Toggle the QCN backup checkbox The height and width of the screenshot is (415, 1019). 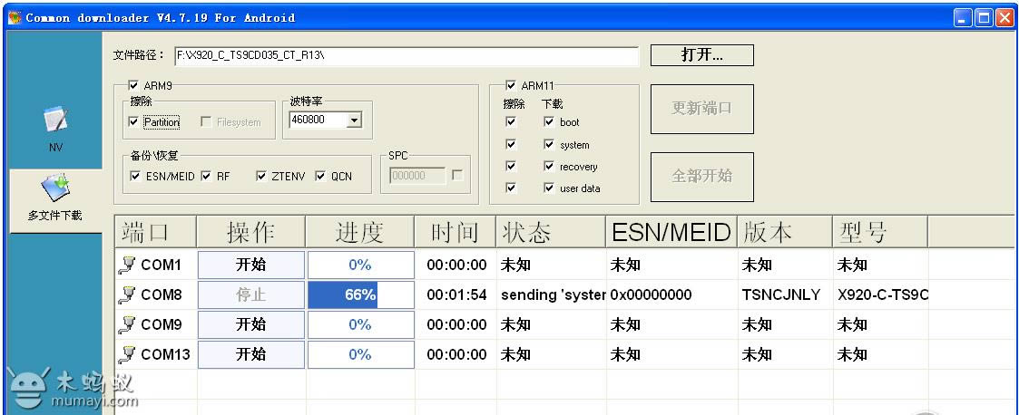click(x=320, y=177)
